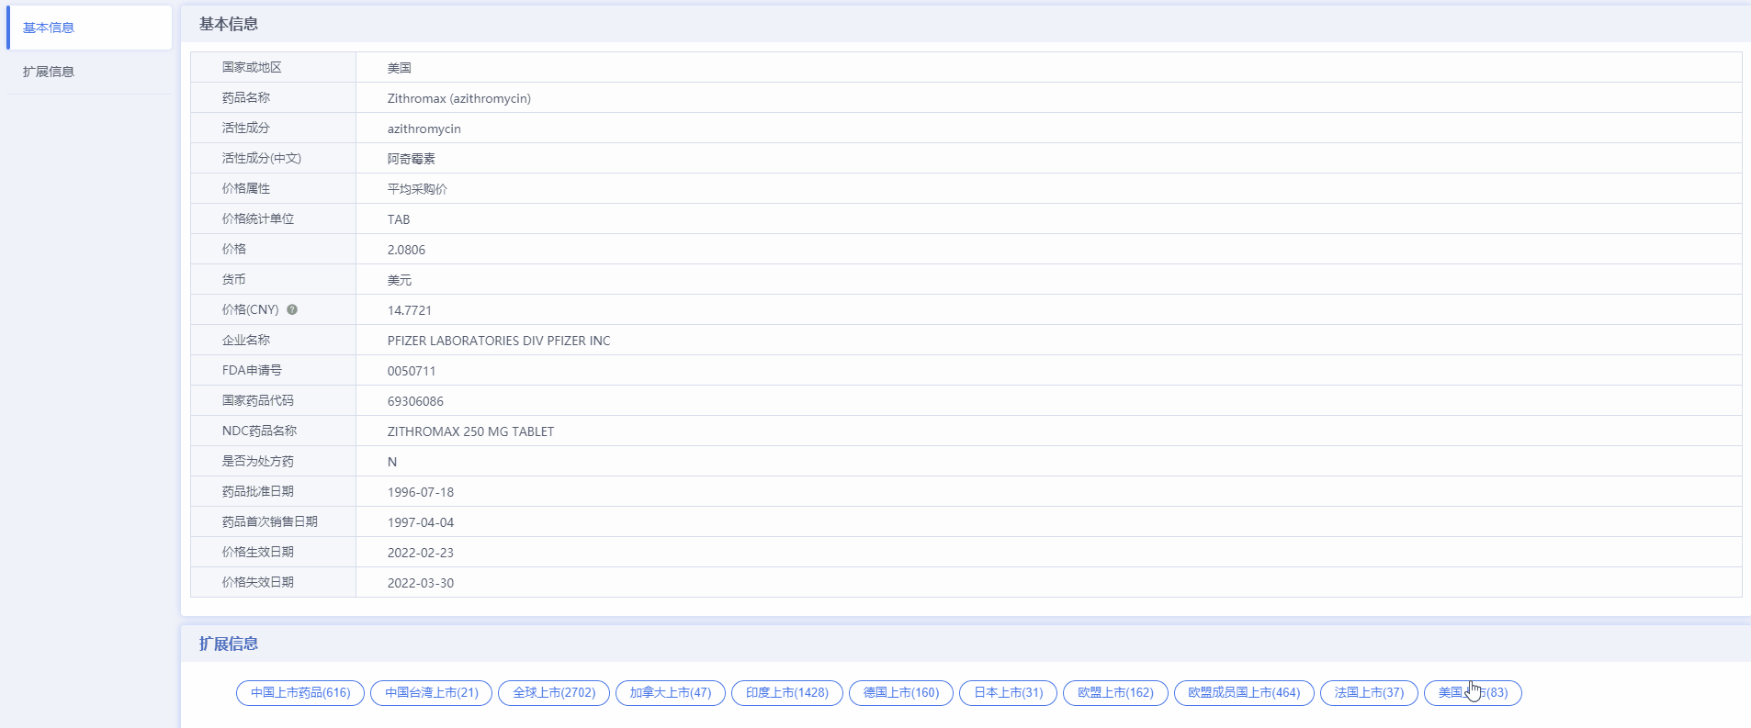Image resolution: width=1751 pixels, height=728 pixels.
Task: Open 加拿大上市(47) tag
Action: [671, 693]
